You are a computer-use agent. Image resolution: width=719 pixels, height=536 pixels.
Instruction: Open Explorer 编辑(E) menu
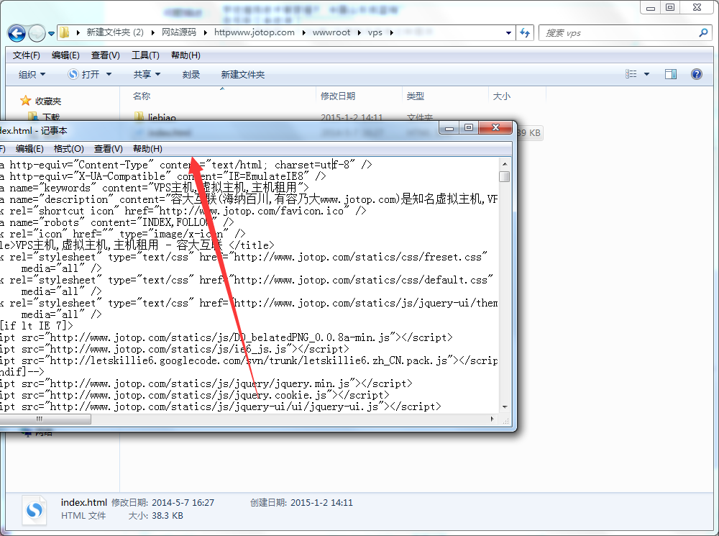click(x=65, y=55)
